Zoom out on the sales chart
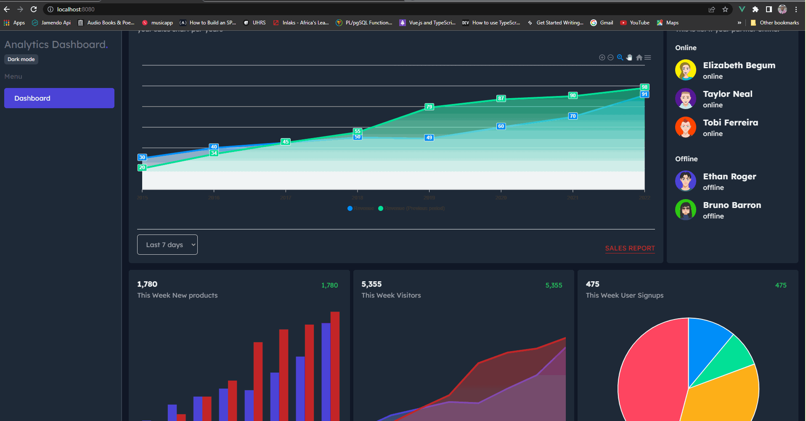Viewport: 806px width, 421px height. tap(610, 58)
